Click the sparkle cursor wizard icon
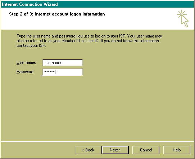The image size is (195, 159). pos(183,18)
